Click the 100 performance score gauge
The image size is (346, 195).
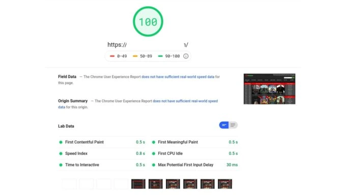148,21
